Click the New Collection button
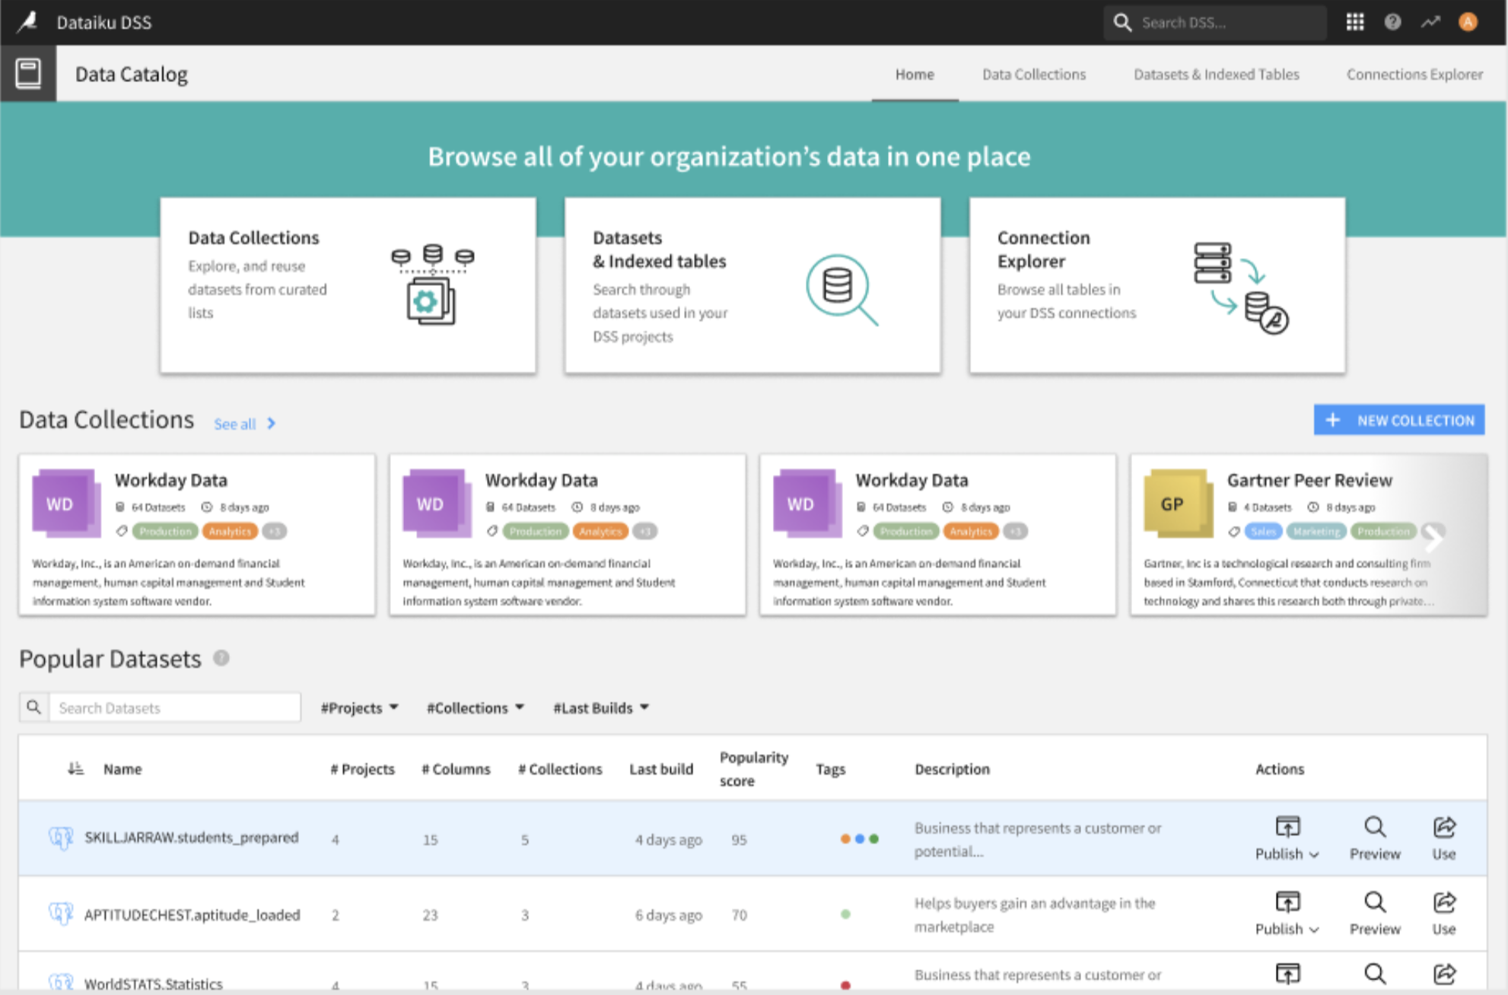Viewport: 1508px width, 995px height. (1398, 420)
